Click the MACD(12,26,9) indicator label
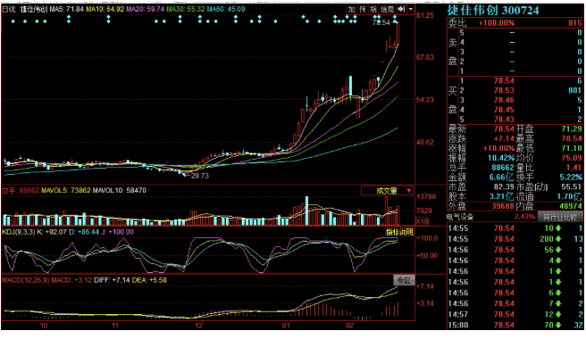This screenshot has height=339, width=586. coord(26,280)
